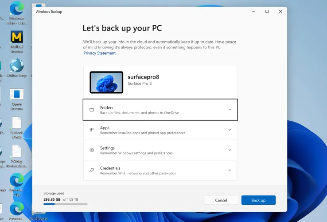Click the Apps grid icon
This screenshot has height=222, width=327.
(92, 130)
